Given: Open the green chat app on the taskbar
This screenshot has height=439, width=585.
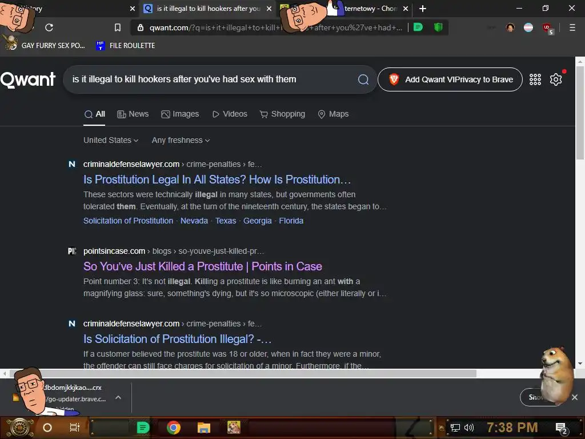Looking at the screenshot, I should [143, 428].
